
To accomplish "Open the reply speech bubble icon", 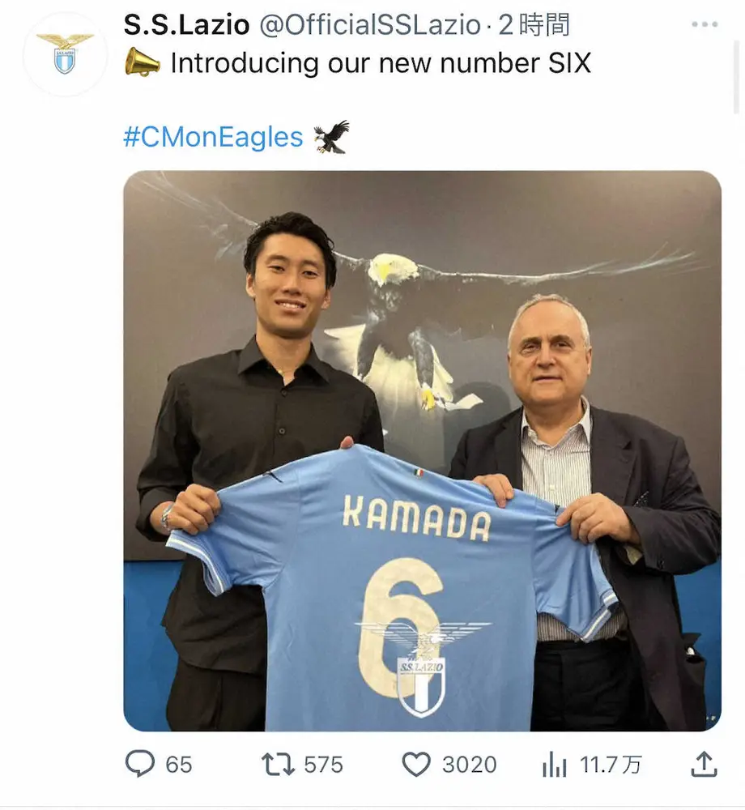I will click(x=140, y=764).
